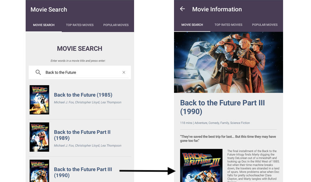Click the Movie Search app bar title
This screenshot has width=311, height=182.
49,9
